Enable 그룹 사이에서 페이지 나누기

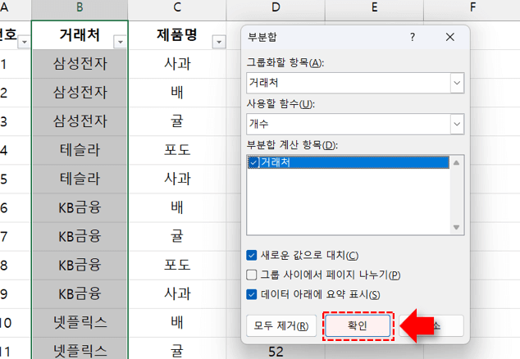(x=253, y=275)
